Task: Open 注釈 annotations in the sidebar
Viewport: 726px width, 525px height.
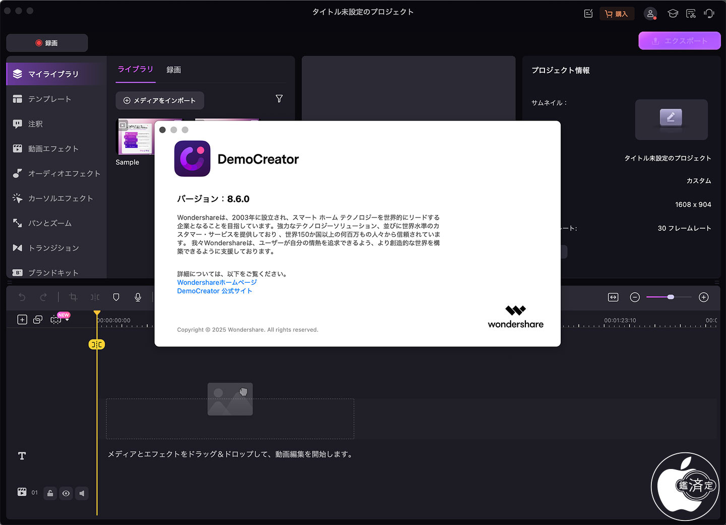Action: [56, 124]
